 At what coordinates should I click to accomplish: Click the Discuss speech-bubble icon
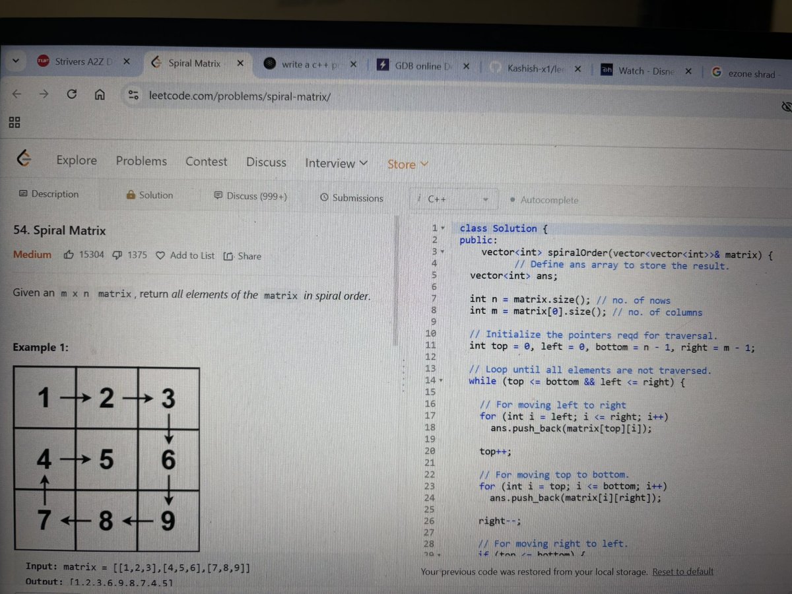[218, 196]
